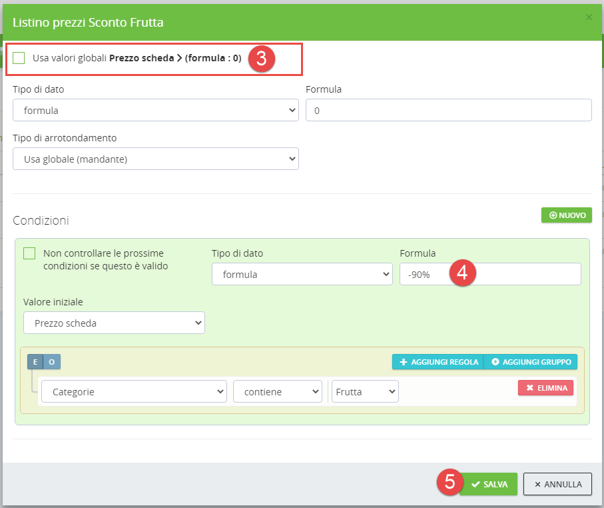Open the top 'Tipo di dato' dropdown
The image size is (604, 508).
coord(155,111)
